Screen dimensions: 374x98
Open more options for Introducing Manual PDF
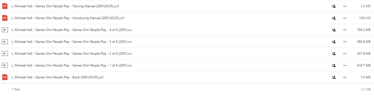click(345, 18)
